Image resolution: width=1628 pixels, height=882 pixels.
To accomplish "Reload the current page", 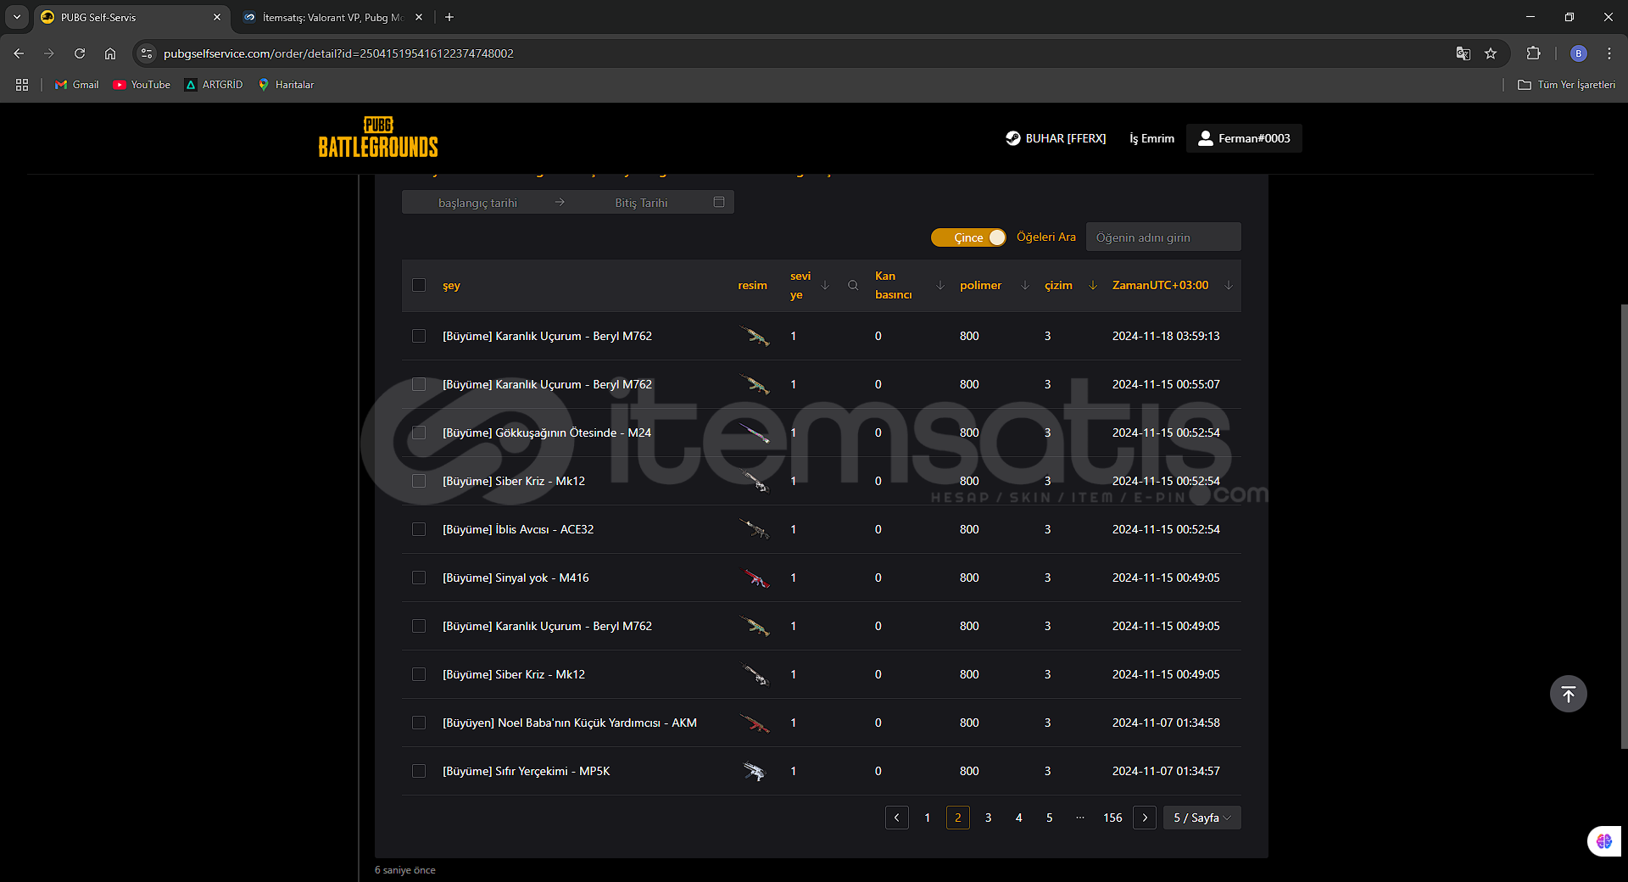I will click(x=80, y=53).
